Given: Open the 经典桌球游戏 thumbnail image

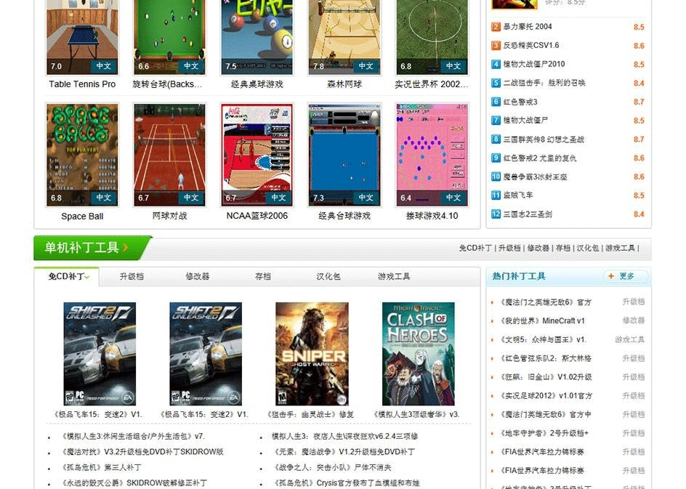Looking at the screenshot, I should click(x=257, y=37).
